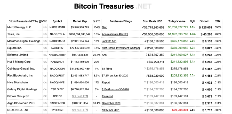
Task: Click the note triangle beside NEXON market cap
Action: point(86,110)
